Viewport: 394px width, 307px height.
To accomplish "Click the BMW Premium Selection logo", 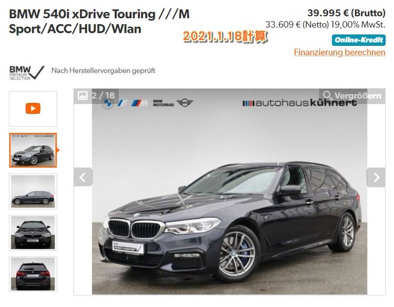I will tap(27, 73).
